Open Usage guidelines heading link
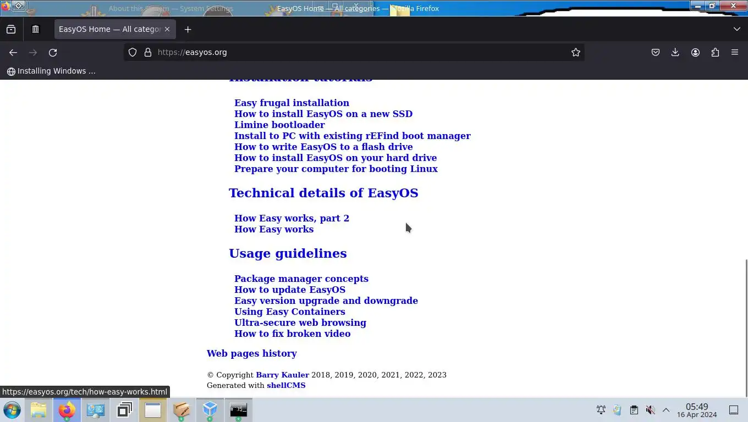This screenshot has height=422, width=748. (288, 253)
